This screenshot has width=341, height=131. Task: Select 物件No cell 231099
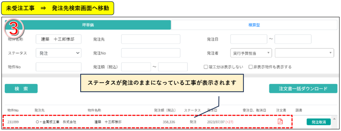coord(13,122)
